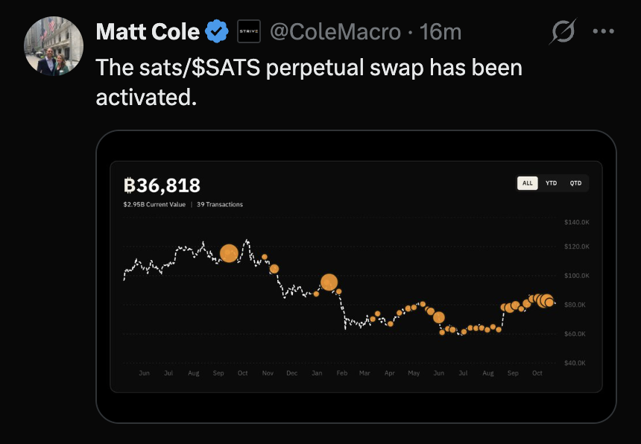Switch chart to QTD range
641x444 pixels.
[575, 183]
